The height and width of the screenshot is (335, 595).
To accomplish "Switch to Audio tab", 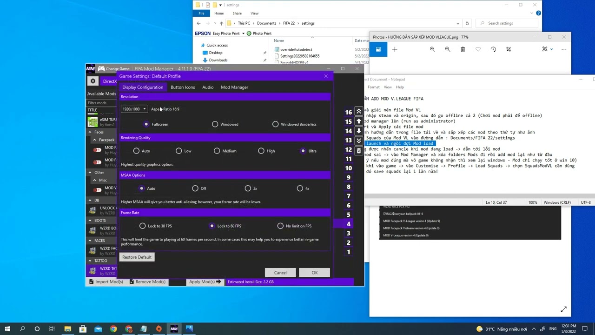I will click(x=208, y=87).
